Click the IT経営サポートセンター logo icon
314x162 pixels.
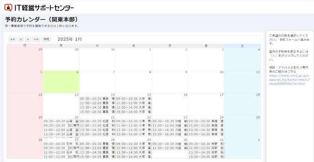tap(8, 8)
